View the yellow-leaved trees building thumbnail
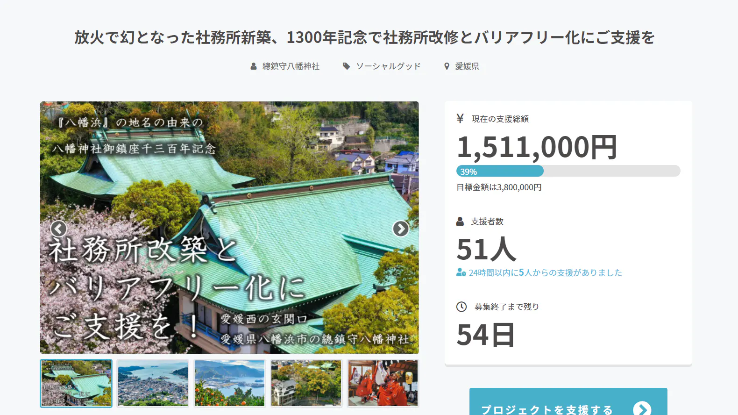Screen dimensions: 738x415 pos(306,383)
